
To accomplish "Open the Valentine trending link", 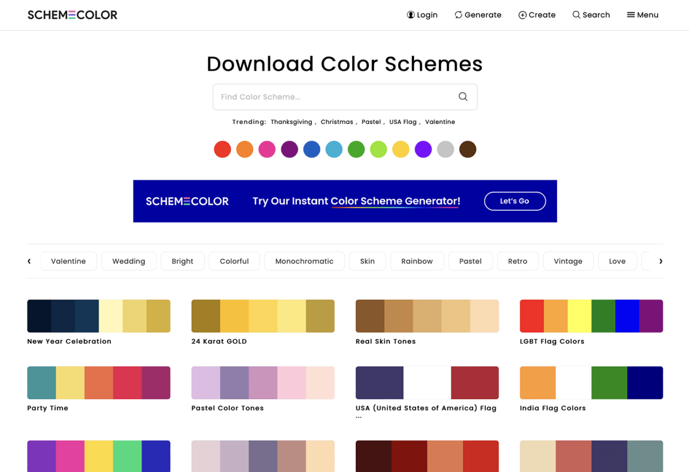I will 440,122.
